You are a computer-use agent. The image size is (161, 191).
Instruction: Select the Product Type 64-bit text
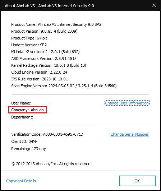click(29, 38)
